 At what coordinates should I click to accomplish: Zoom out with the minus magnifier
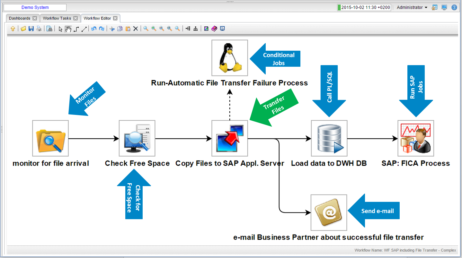[162, 29]
